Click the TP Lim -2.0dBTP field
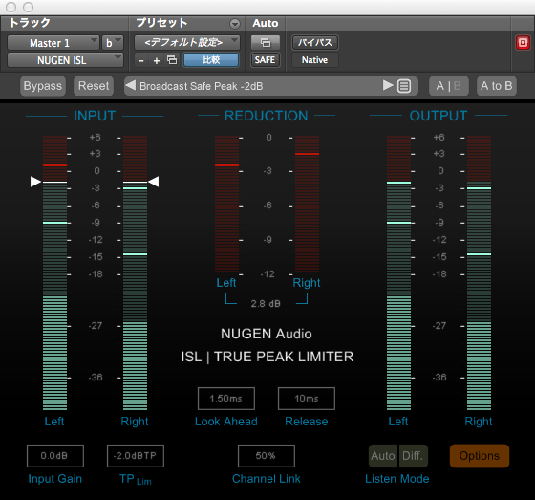 tap(136, 456)
